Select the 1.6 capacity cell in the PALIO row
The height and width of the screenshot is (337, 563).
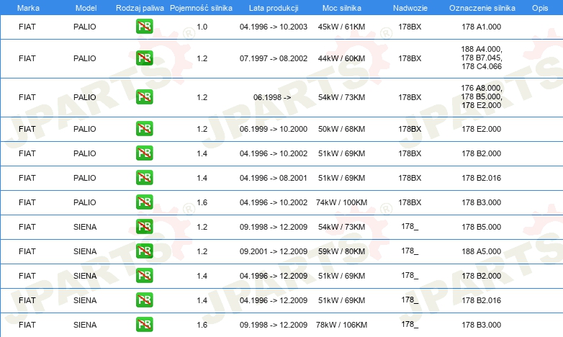pyautogui.click(x=202, y=202)
